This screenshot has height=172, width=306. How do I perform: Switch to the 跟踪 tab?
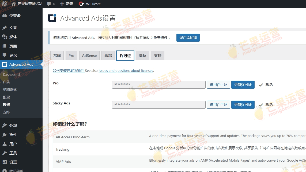click(108, 56)
